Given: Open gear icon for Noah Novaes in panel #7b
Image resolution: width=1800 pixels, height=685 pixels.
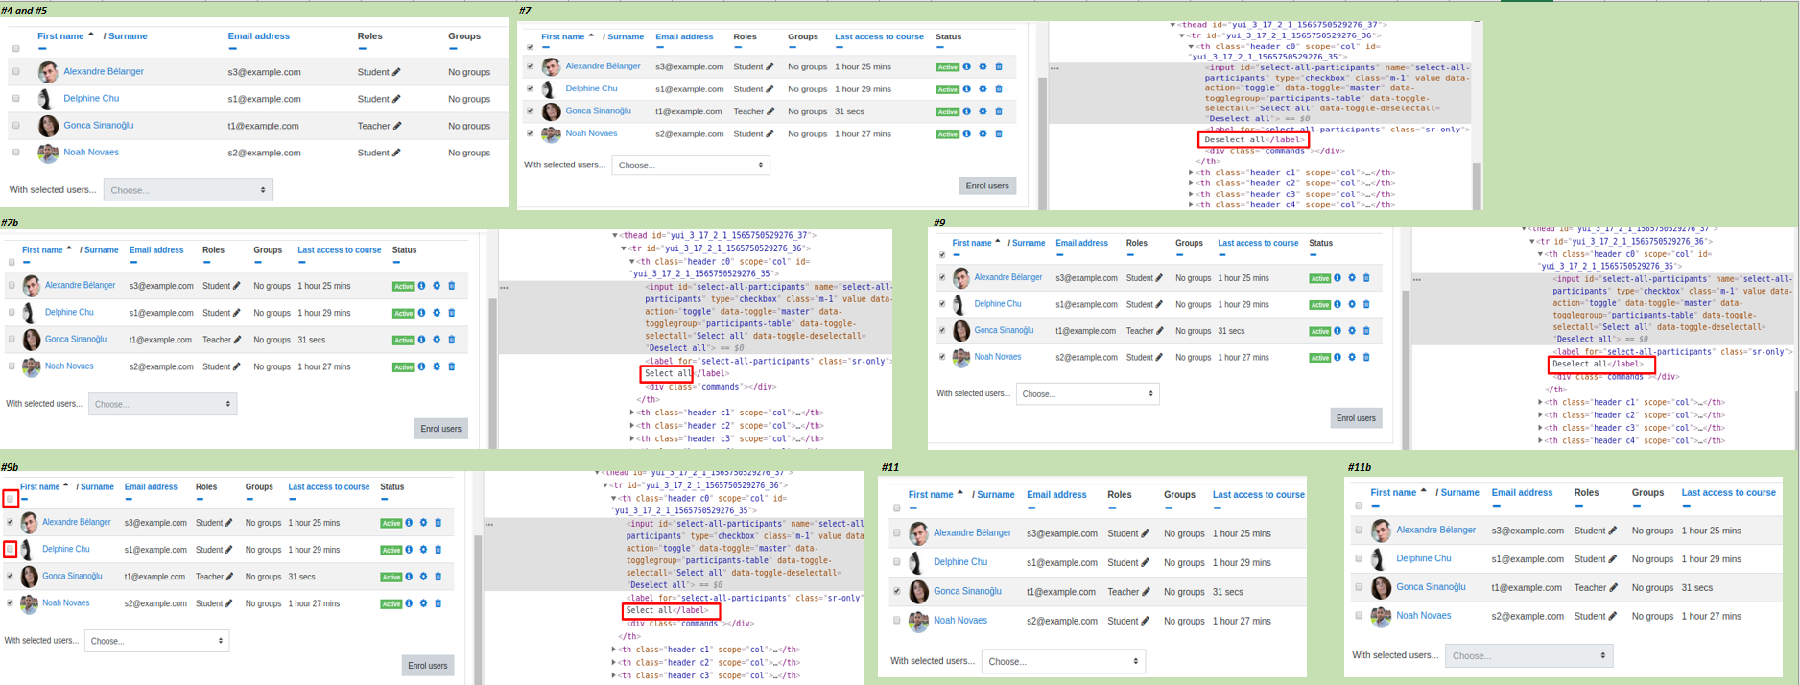Looking at the screenshot, I should click(x=437, y=366).
